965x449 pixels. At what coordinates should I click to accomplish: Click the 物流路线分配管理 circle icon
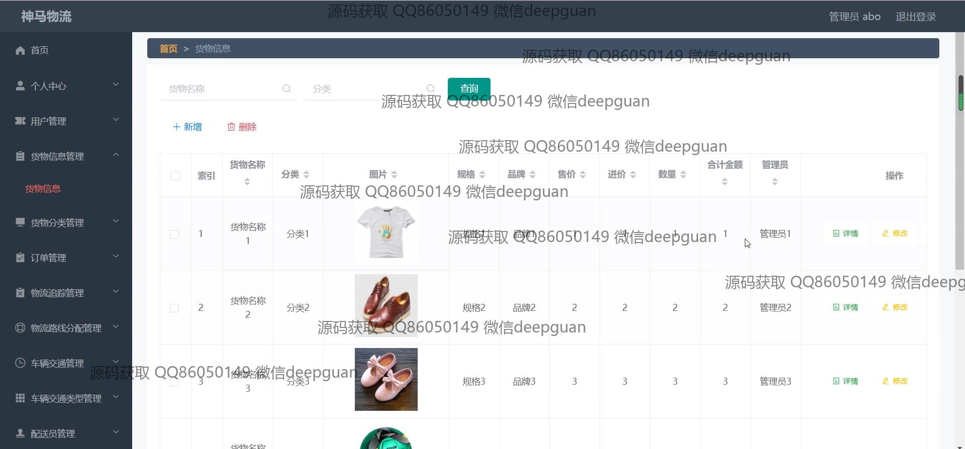click(20, 328)
